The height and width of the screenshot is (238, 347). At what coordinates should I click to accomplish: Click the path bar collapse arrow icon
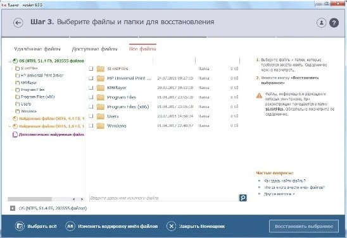[x=13, y=208]
